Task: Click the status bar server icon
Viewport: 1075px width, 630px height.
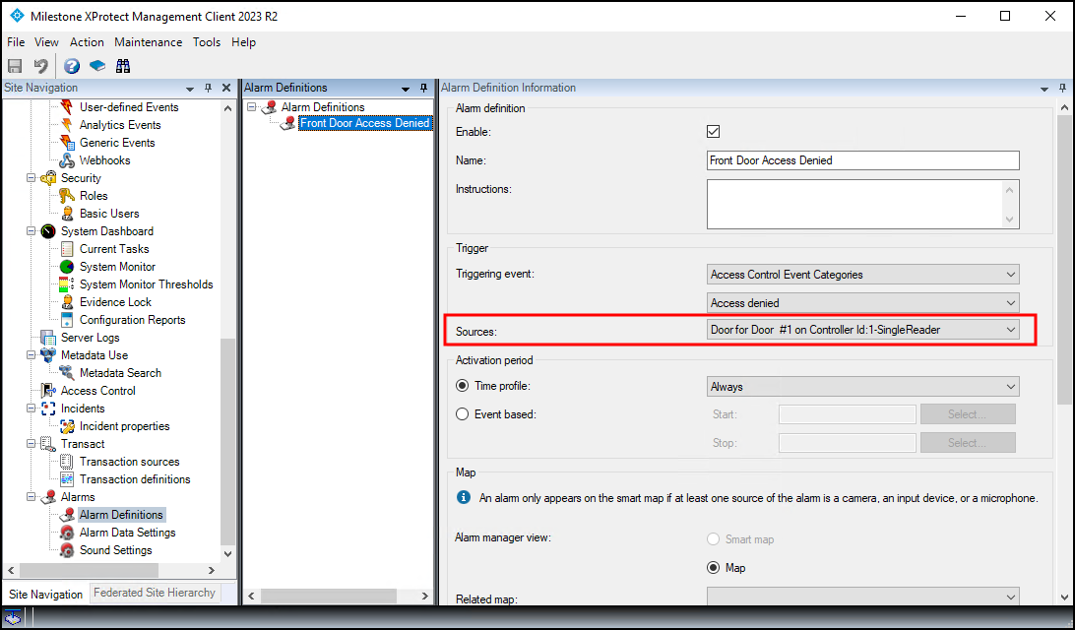Action: (x=13, y=617)
